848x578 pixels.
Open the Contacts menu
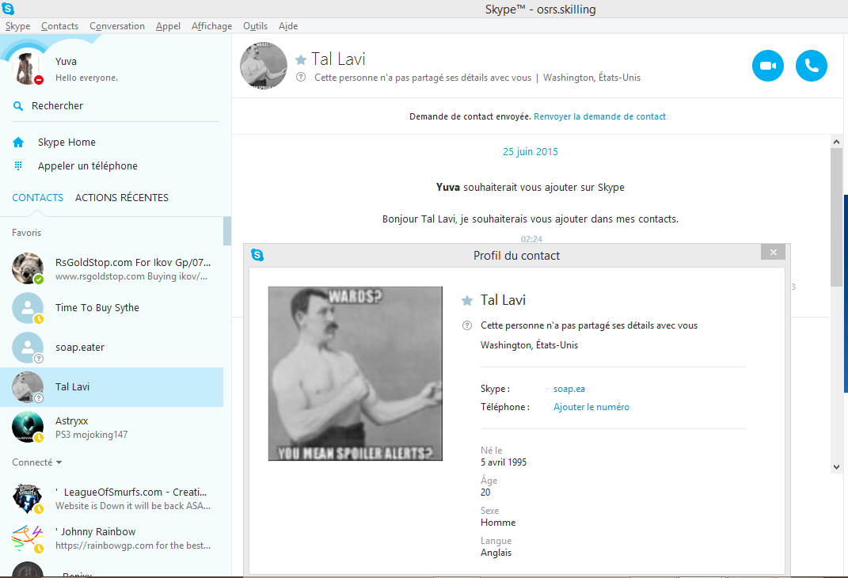pyautogui.click(x=59, y=26)
